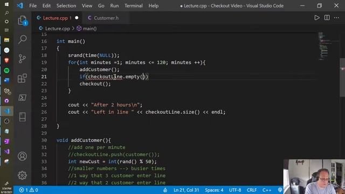
Task: Click the webcam video overlay
Action: (314, 177)
